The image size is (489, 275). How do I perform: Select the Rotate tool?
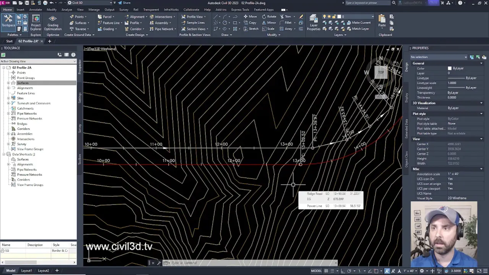point(269,16)
